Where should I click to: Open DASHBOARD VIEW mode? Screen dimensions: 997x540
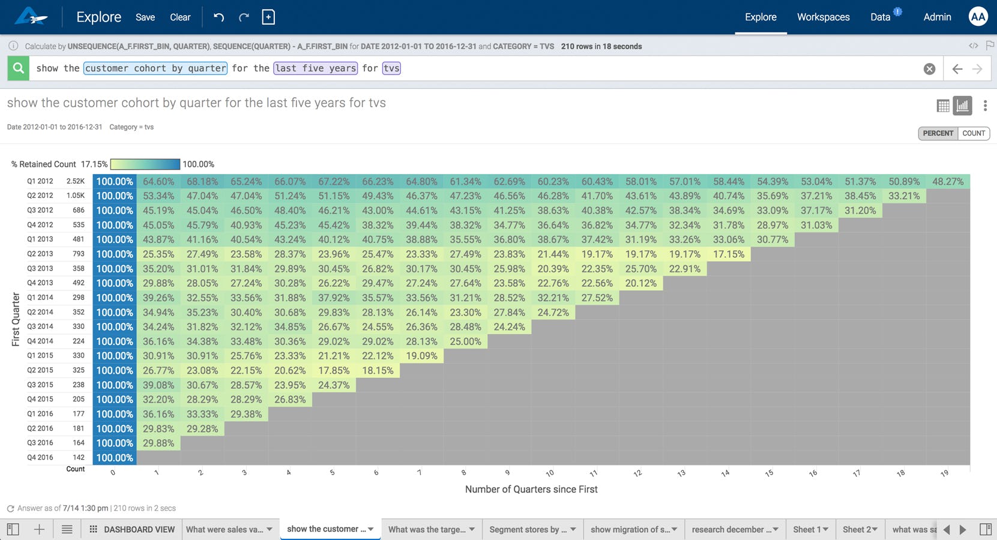tap(132, 529)
